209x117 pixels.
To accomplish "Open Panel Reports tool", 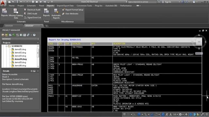I will pos(46,13).
